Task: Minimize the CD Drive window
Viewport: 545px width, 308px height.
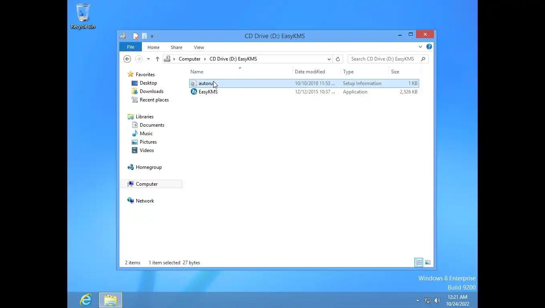Action: tap(400, 35)
